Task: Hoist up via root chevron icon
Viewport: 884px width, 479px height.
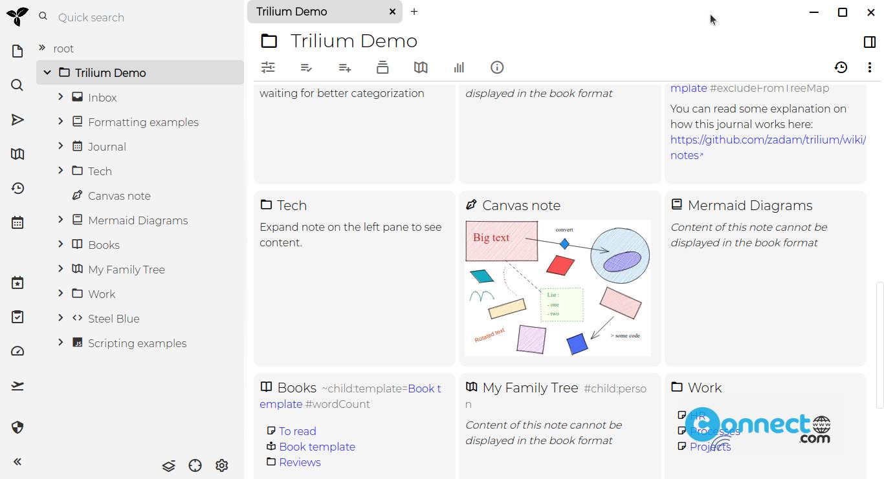Action: tap(42, 47)
